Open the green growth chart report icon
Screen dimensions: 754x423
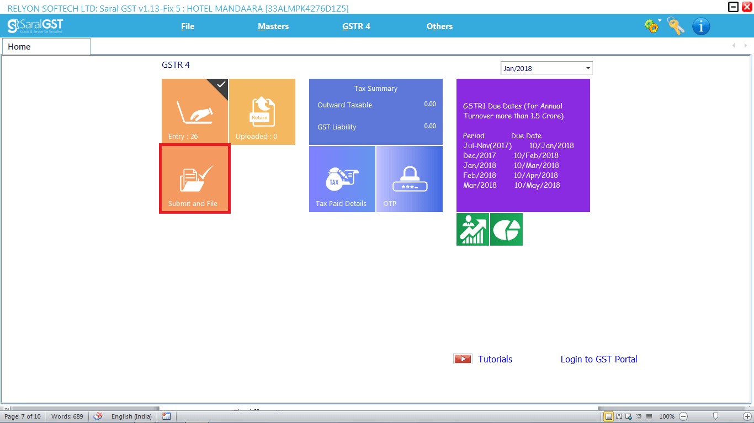(472, 229)
